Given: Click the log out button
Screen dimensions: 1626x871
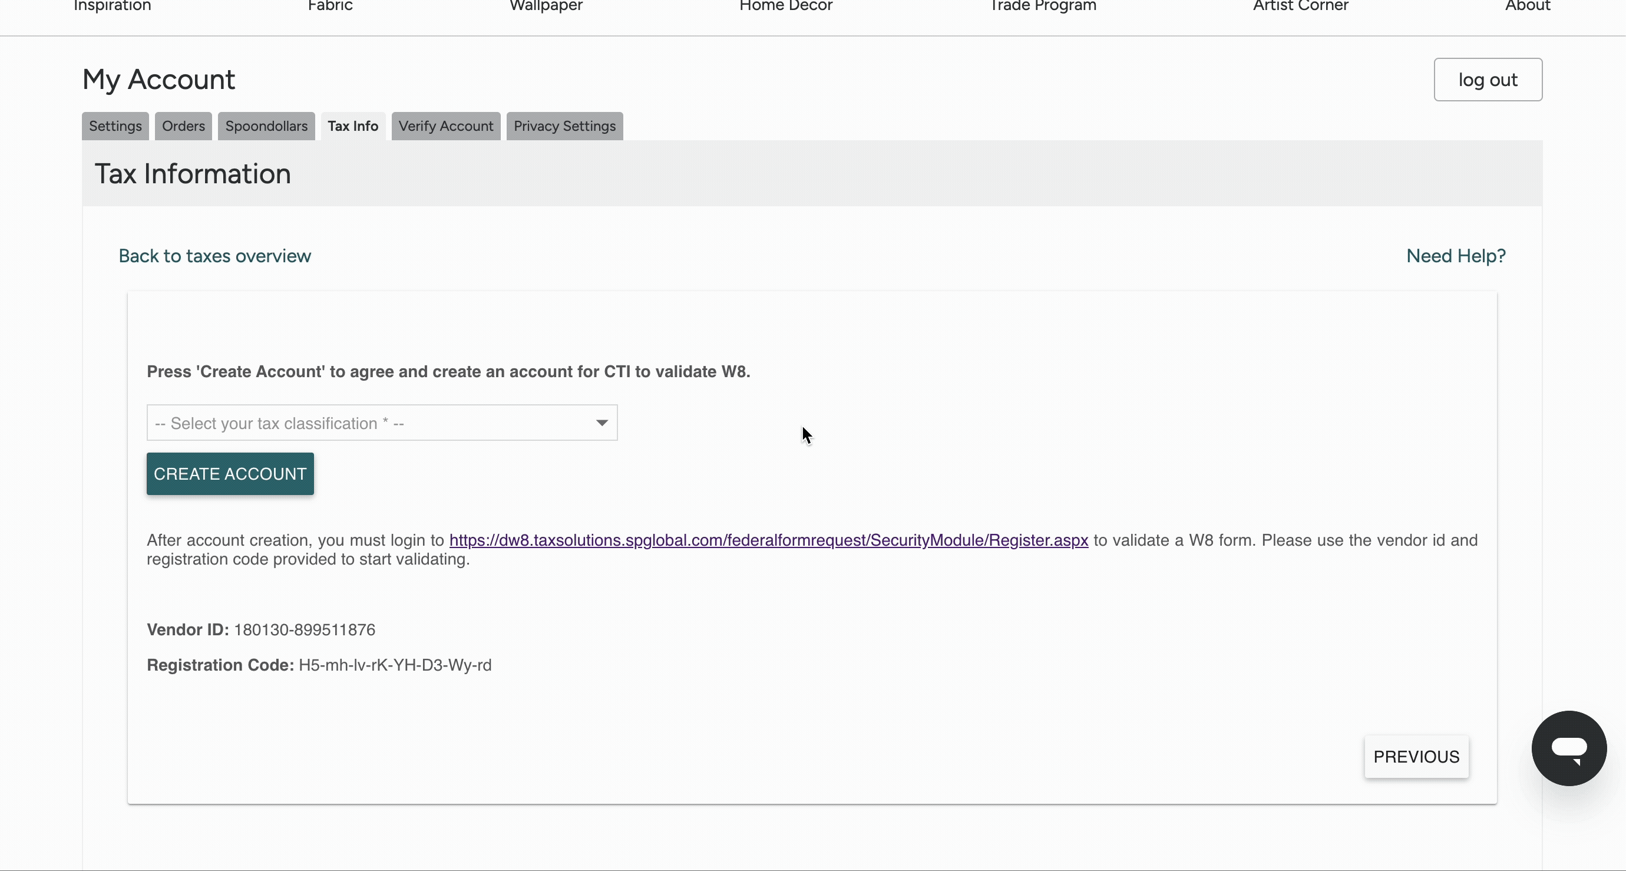Looking at the screenshot, I should 1487,80.
